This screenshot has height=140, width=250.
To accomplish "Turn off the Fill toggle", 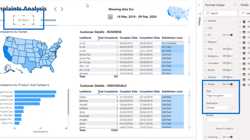I will (x=230, y=35).
